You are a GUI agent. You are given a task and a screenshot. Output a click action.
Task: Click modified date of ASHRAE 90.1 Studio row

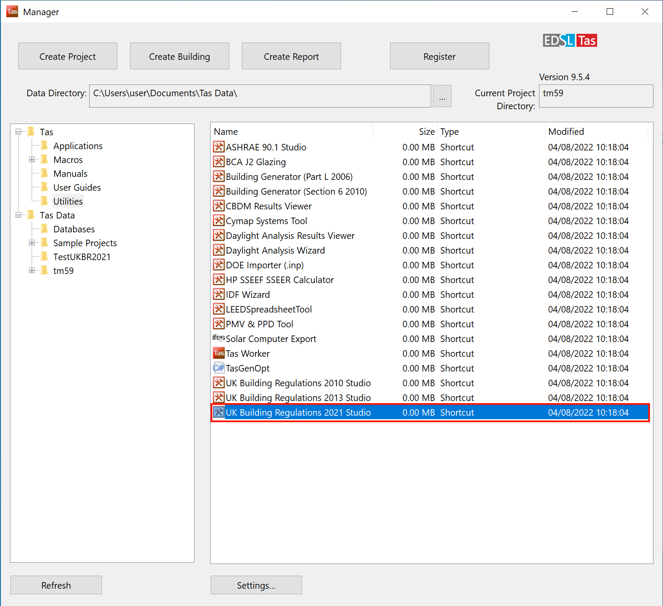point(588,147)
